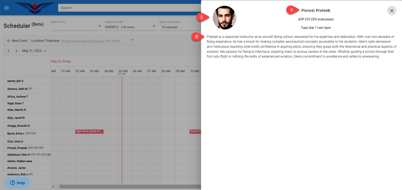Close the instructor profile panel

(391, 11)
